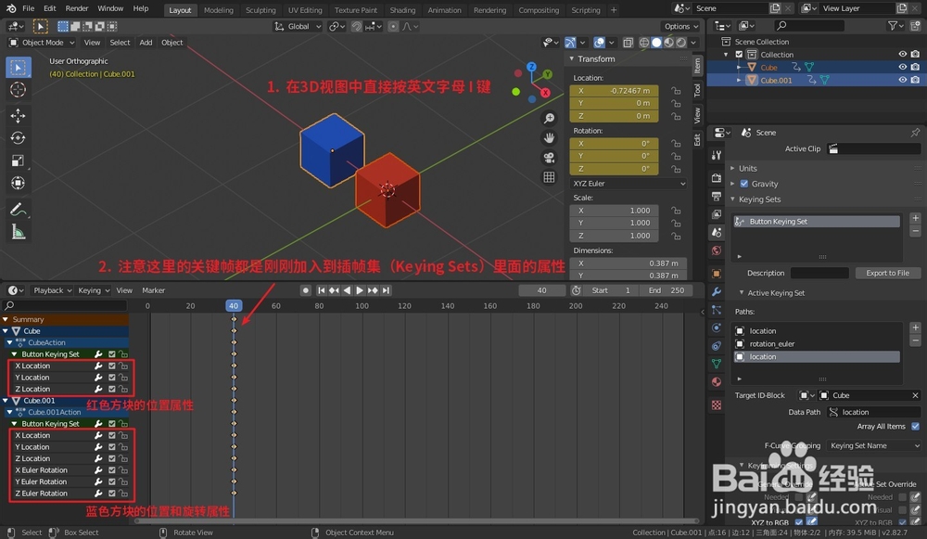Remove keying set with minus button

click(x=915, y=231)
